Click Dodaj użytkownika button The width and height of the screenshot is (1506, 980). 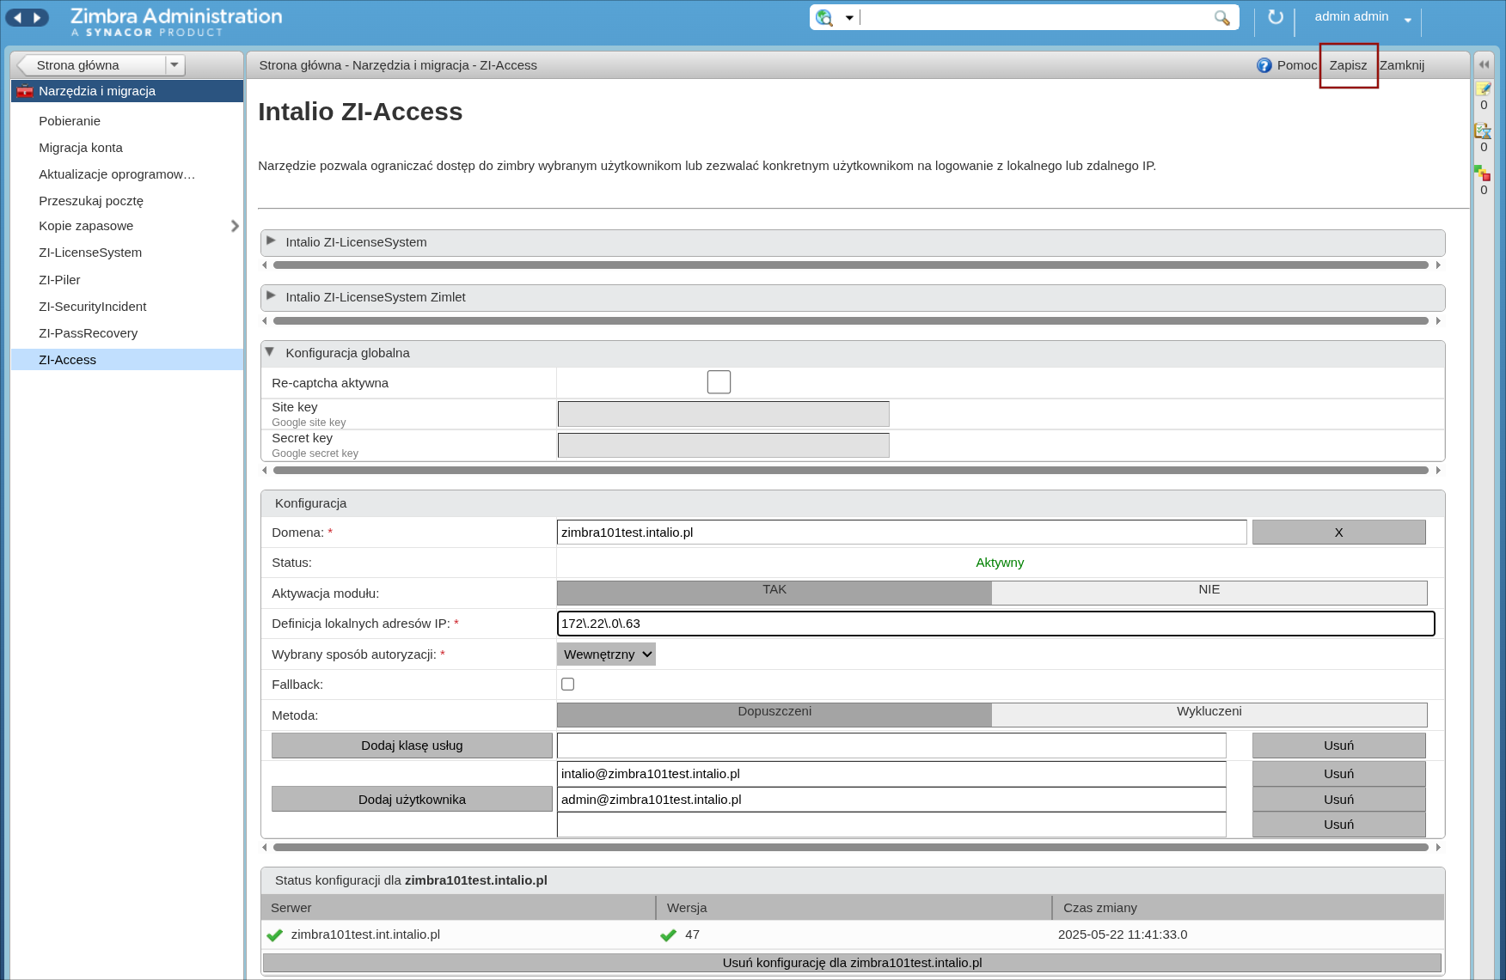[412, 800]
